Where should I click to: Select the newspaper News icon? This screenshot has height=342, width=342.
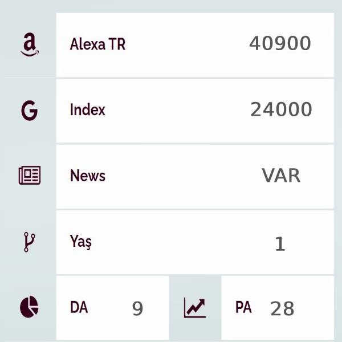(30, 175)
